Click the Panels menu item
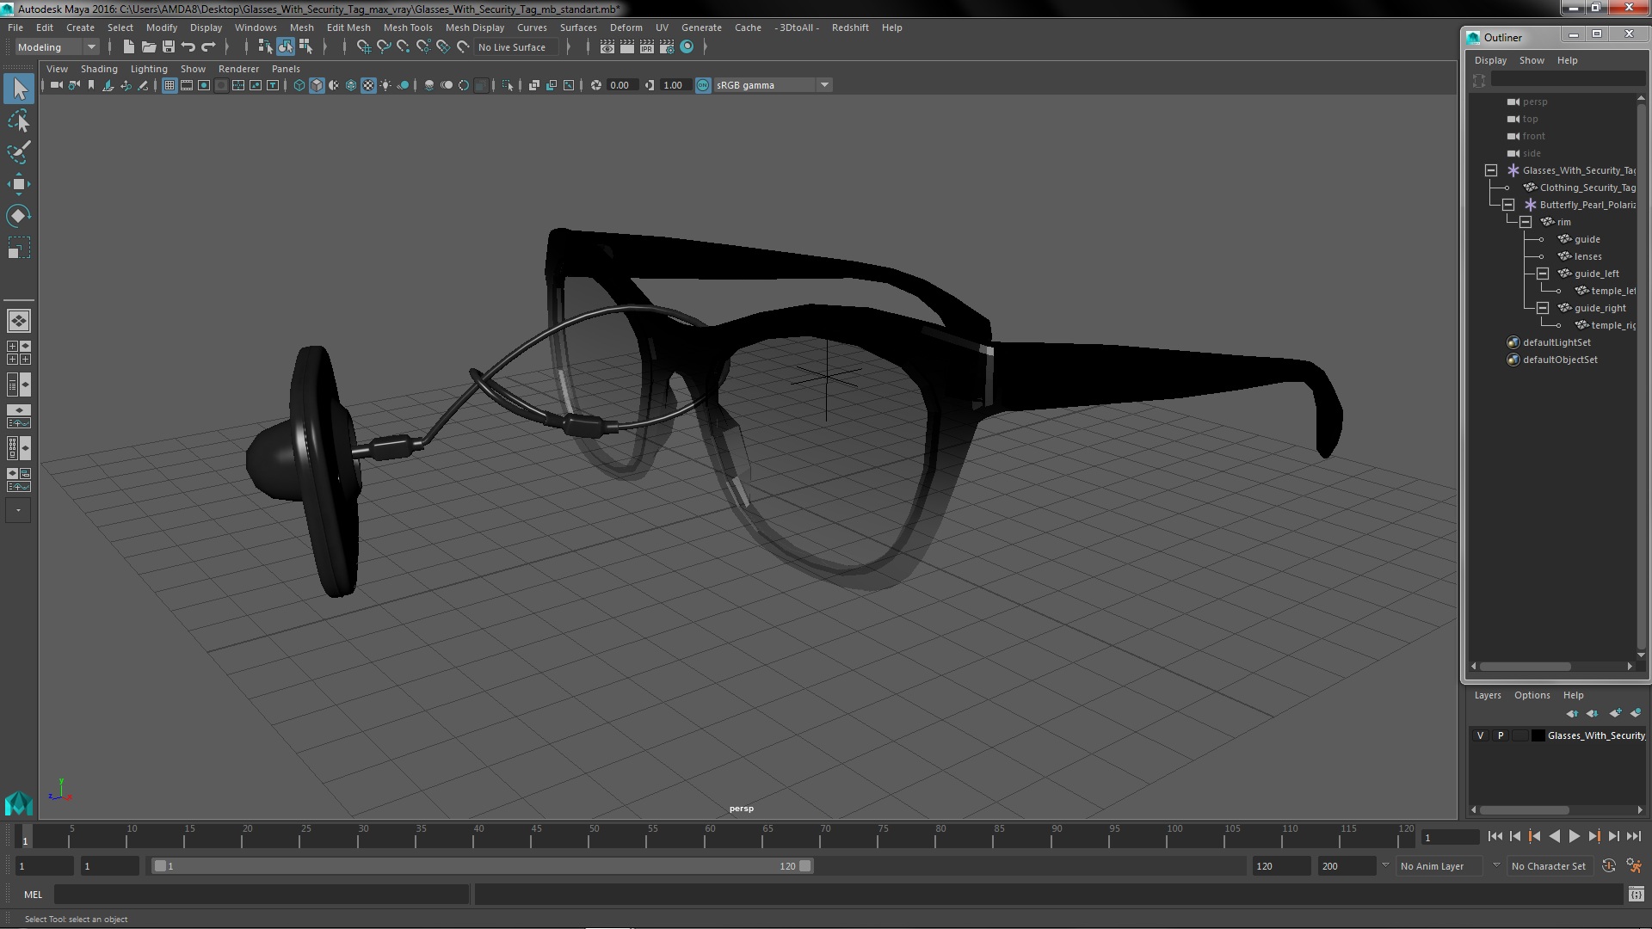1652x929 pixels. (x=286, y=68)
